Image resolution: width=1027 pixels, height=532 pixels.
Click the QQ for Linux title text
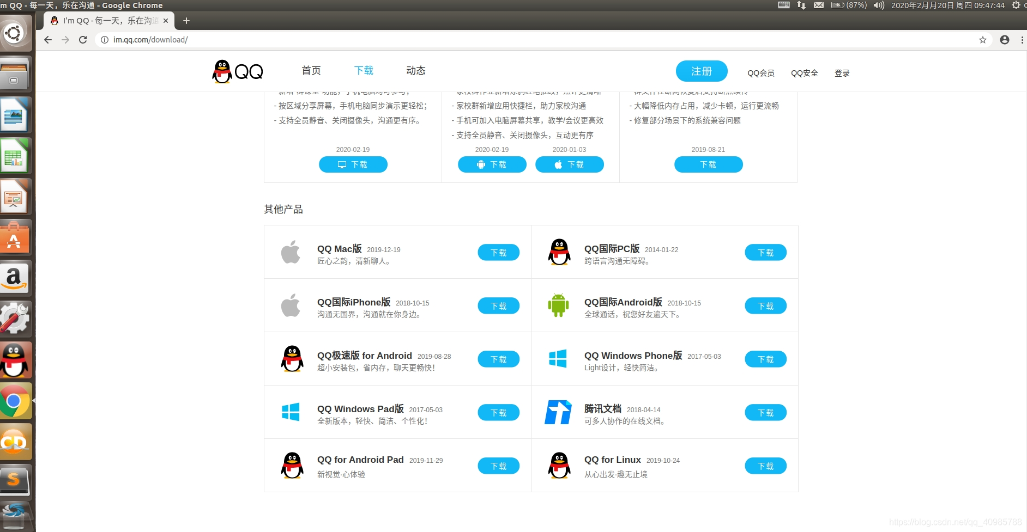[613, 460]
